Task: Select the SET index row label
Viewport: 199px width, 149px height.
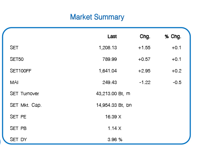Action: 14,48
